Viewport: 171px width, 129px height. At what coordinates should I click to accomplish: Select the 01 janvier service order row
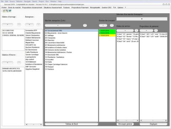point(128,34)
